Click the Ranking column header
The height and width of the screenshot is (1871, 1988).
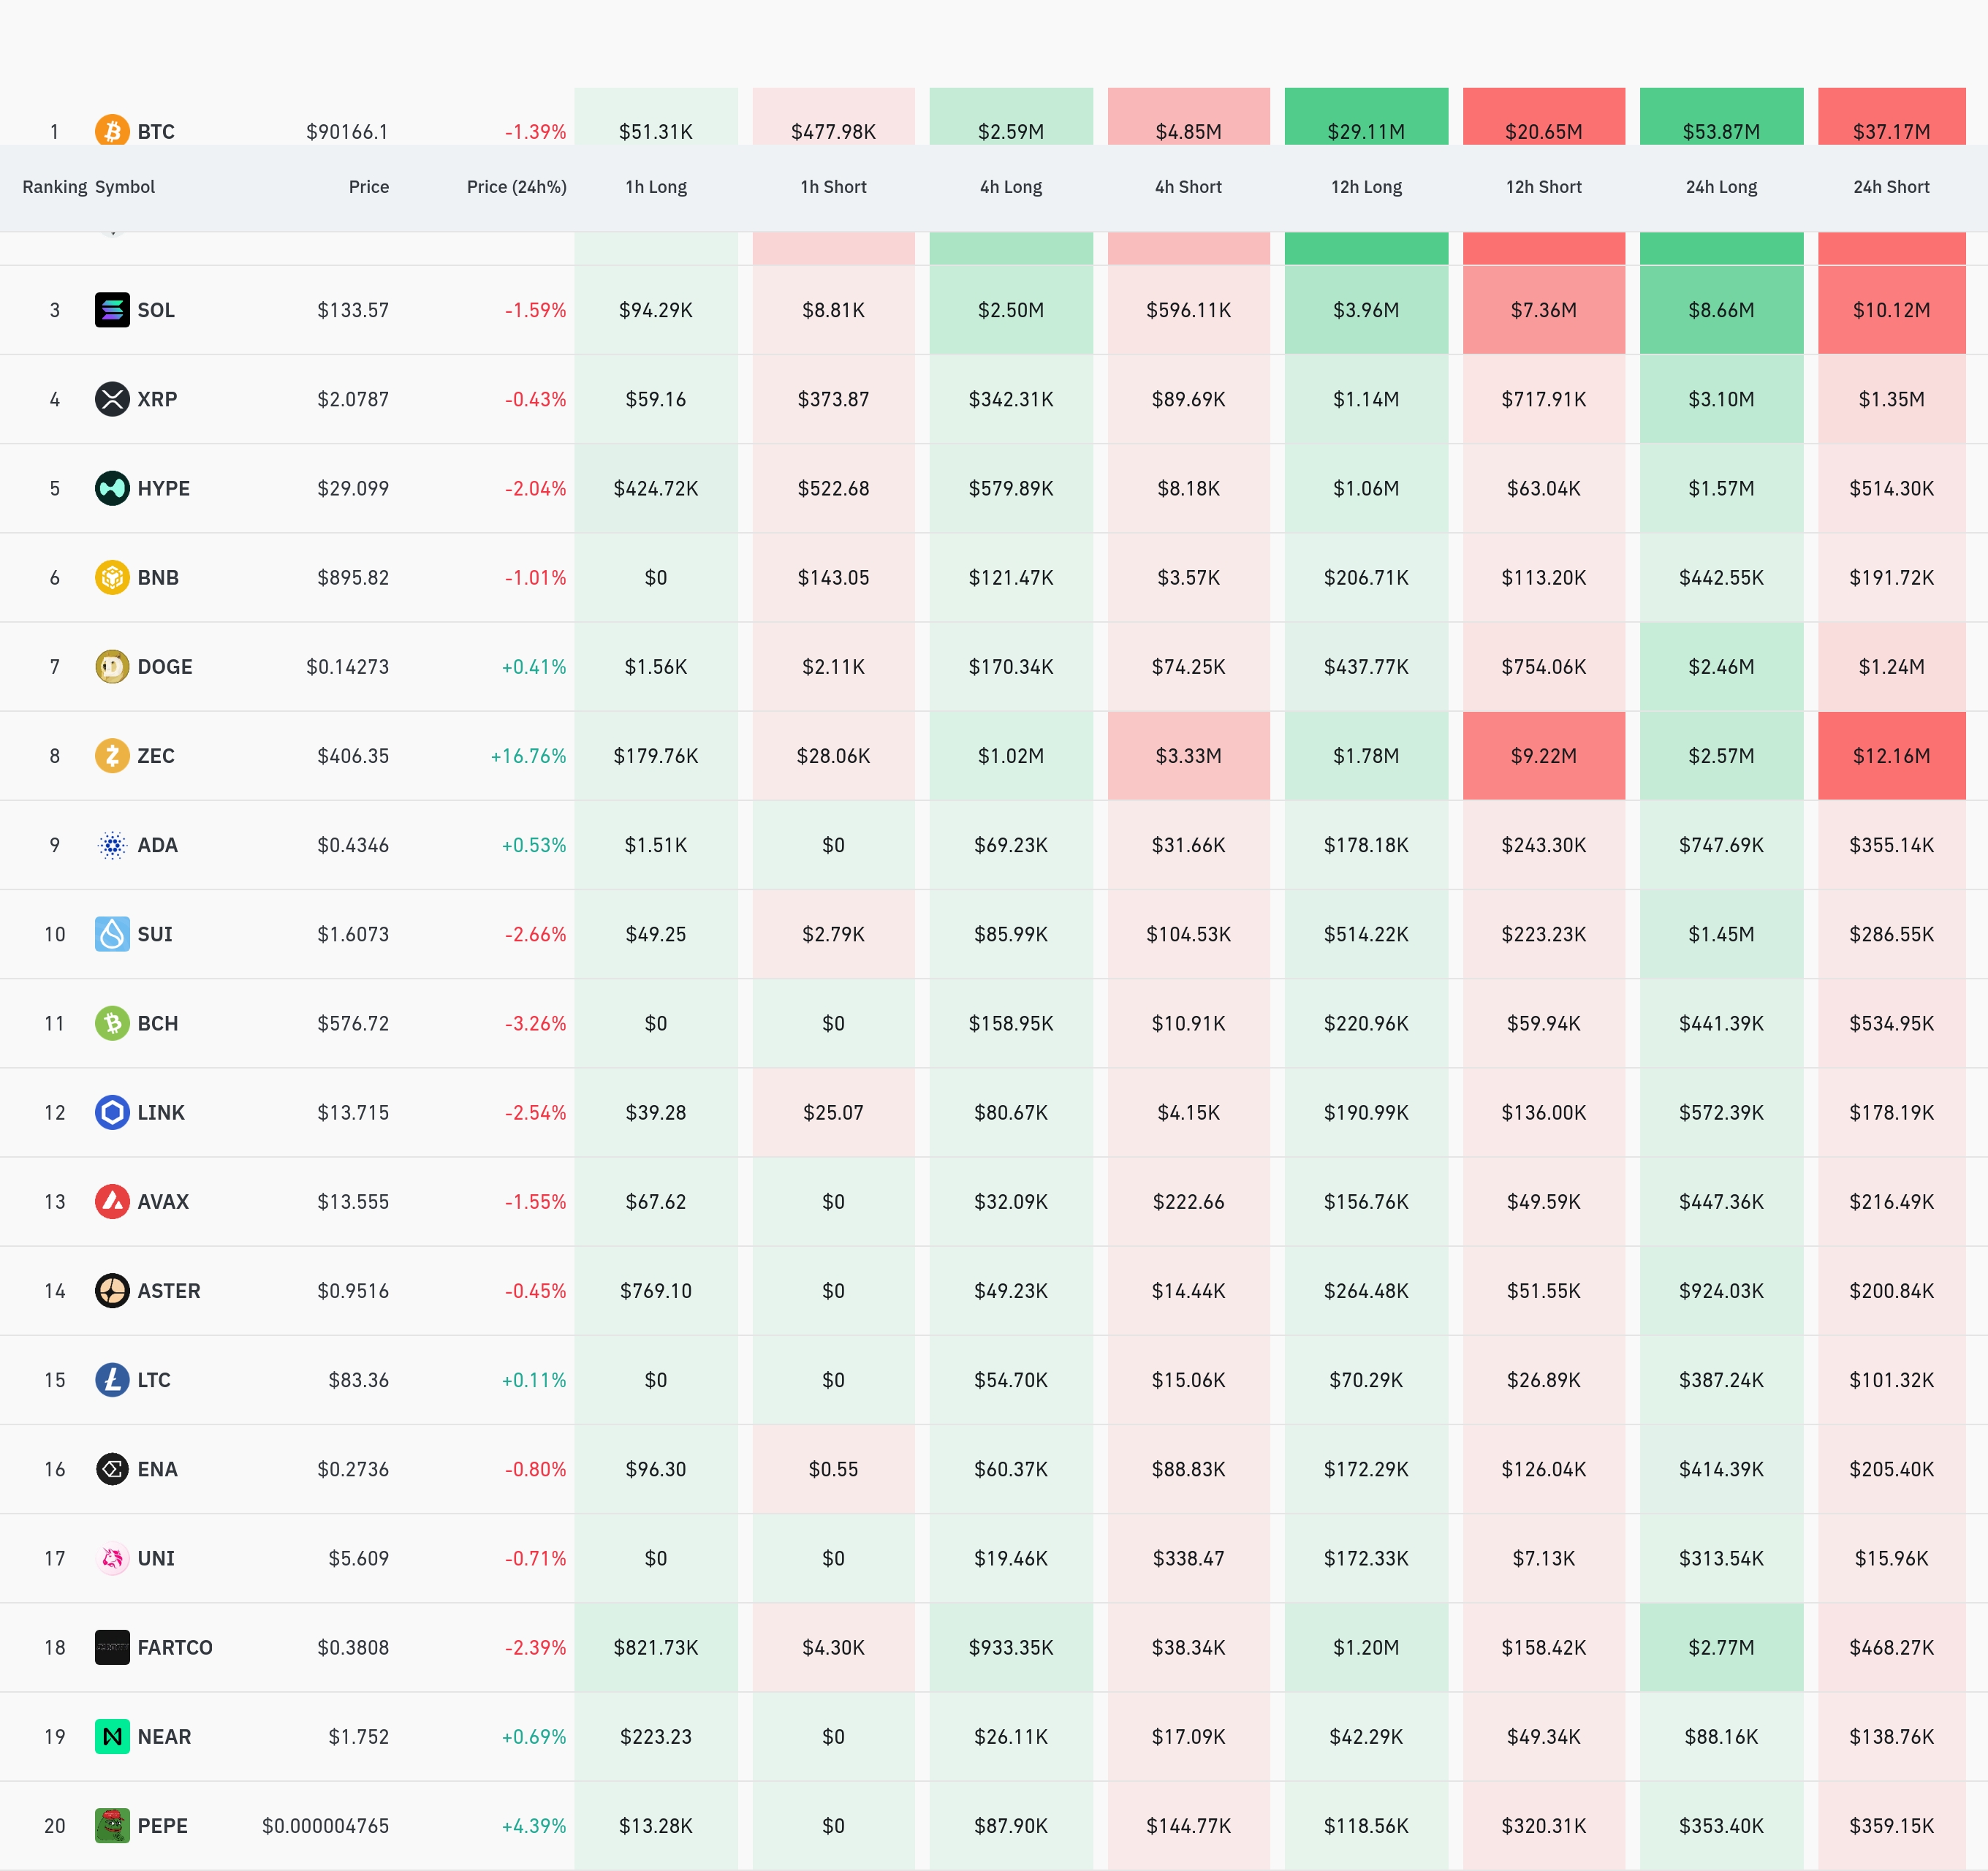(x=54, y=187)
